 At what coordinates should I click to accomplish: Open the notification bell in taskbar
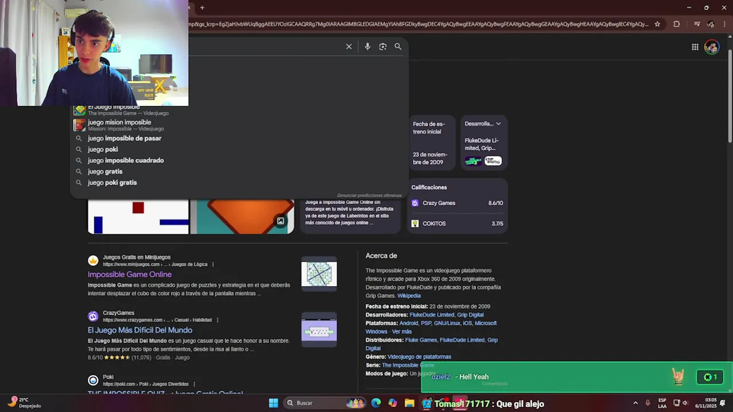[723, 403]
